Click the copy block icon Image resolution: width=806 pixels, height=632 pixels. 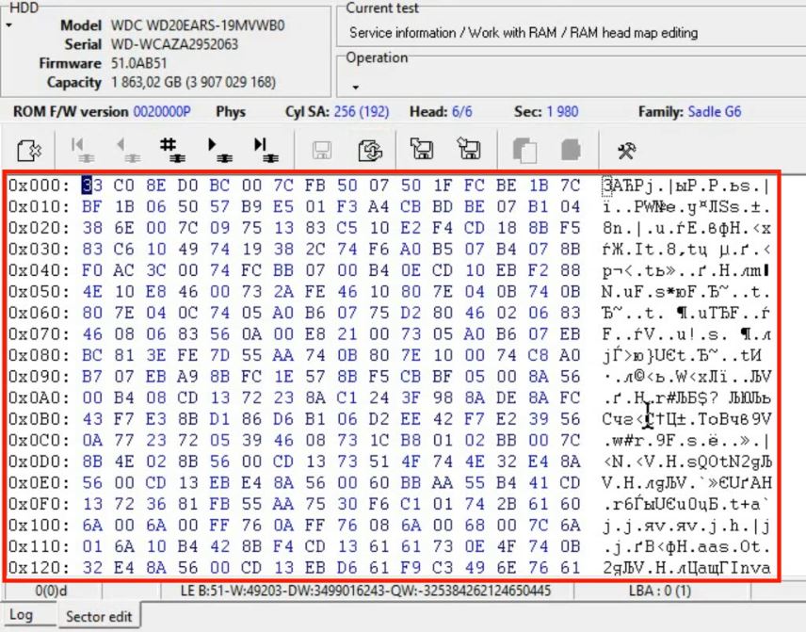[x=524, y=150]
